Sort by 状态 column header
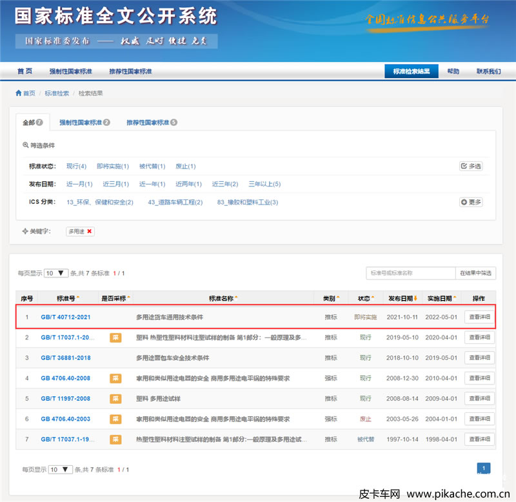The image size is (516, 502). pyautogui.click(x=366, y=299)
